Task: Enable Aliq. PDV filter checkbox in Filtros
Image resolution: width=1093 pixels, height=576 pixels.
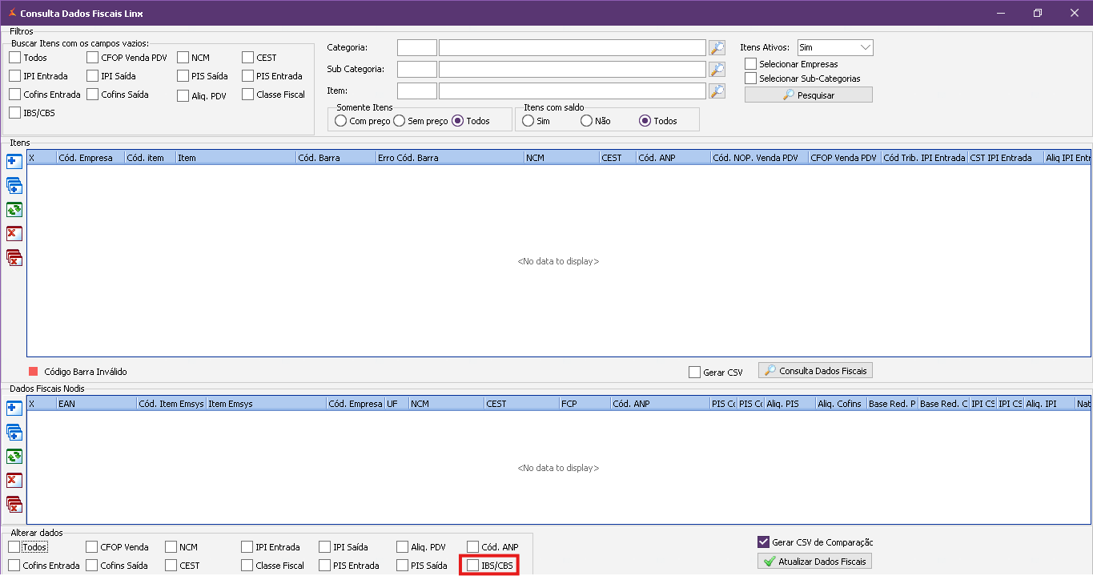Action: pyautogui.click(x=183, y=96)
